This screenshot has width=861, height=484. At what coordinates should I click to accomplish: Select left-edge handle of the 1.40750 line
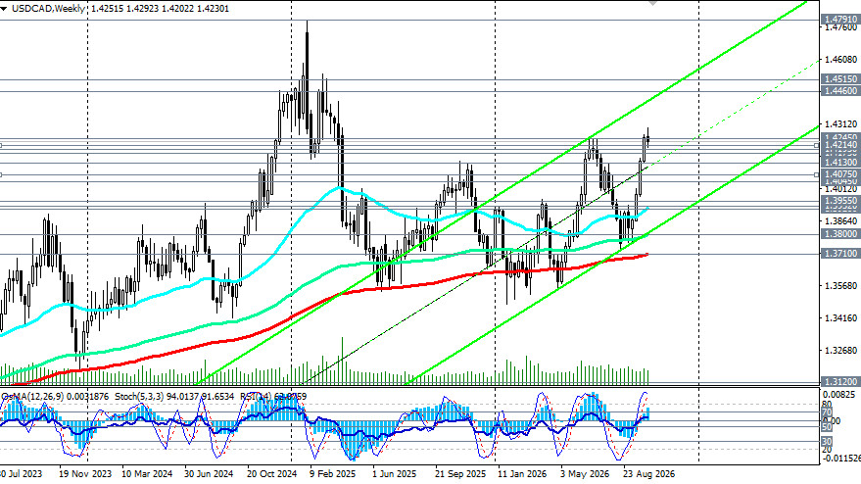pos(1,174)
